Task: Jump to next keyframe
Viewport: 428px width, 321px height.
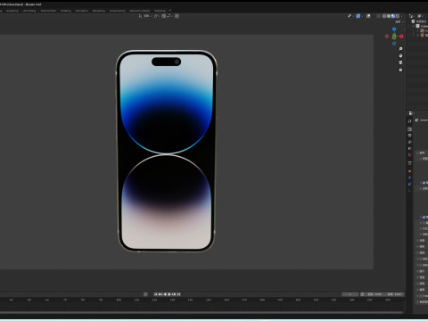Action: (174, 294)
